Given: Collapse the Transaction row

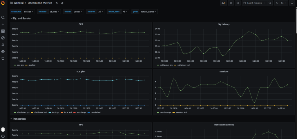Looking at the screenshot, I should click(x=18, y=119).
